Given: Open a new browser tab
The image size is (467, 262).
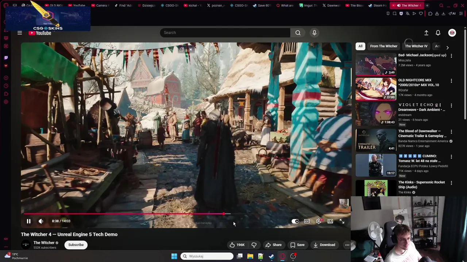Looking at the screenshot, I should coord(427,5).
